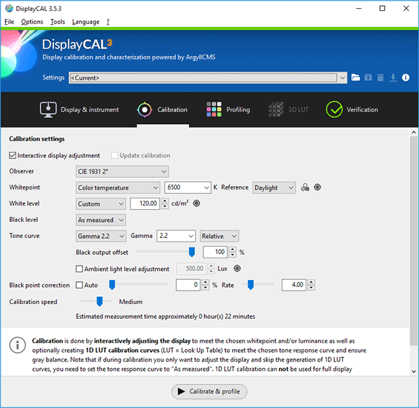Select the Calibration tab label
The width and height of the screenshot is (419, 408).
172,110
